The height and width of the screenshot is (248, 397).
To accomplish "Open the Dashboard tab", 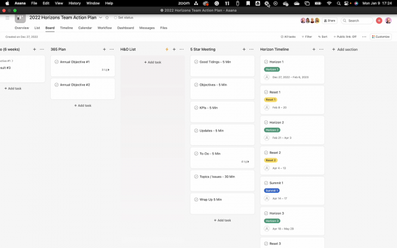I will [125, 28].
